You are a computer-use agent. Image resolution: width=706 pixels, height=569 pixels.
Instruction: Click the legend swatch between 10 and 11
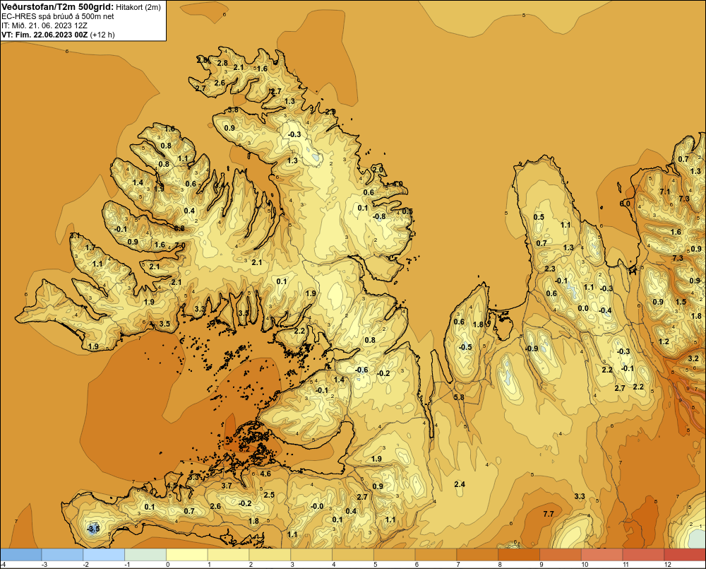602,555
